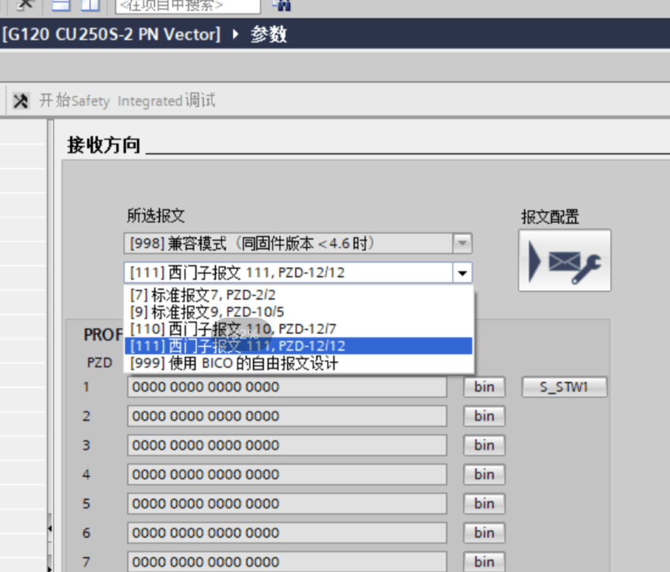Toggle bin format for PZD 4
This screenshot has width=670, height=572.
pos(484,474)
